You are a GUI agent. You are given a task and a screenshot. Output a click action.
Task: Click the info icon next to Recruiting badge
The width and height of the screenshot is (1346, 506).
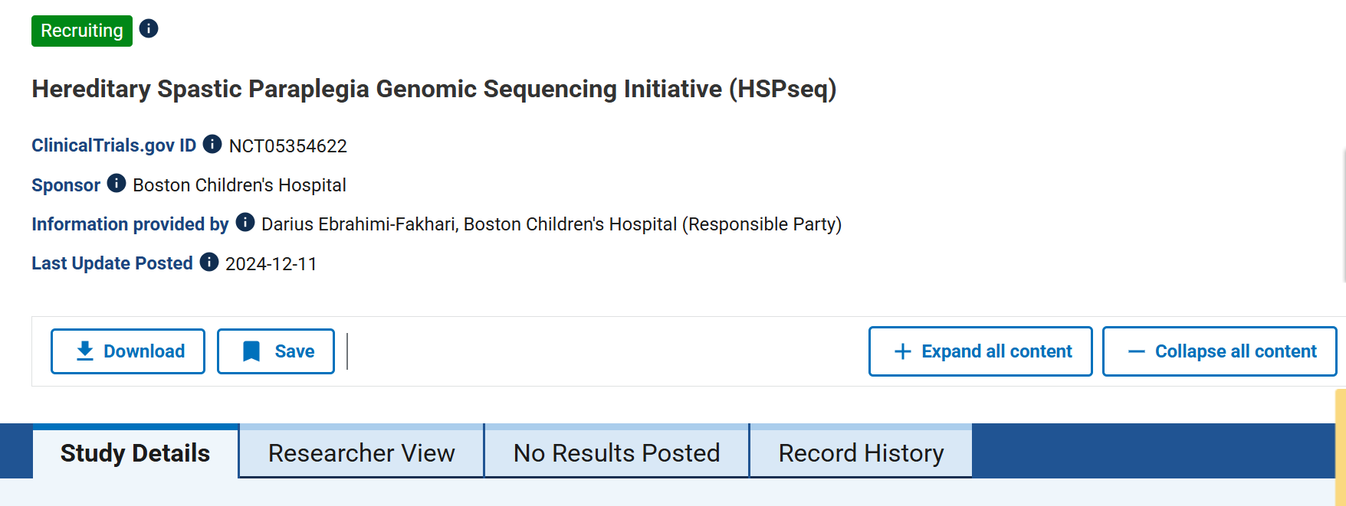(x=149, y=29)
